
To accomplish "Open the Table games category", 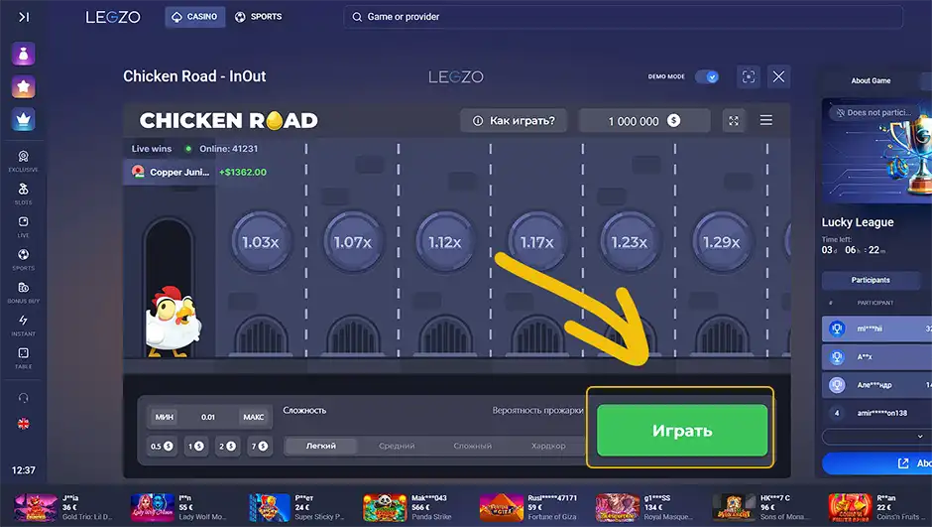I will point(23,357).
